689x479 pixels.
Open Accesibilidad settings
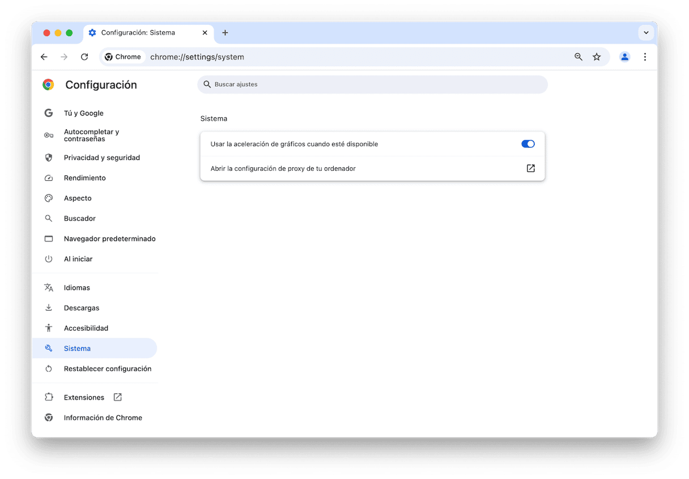pyautogui.click(x=94, y=328)
